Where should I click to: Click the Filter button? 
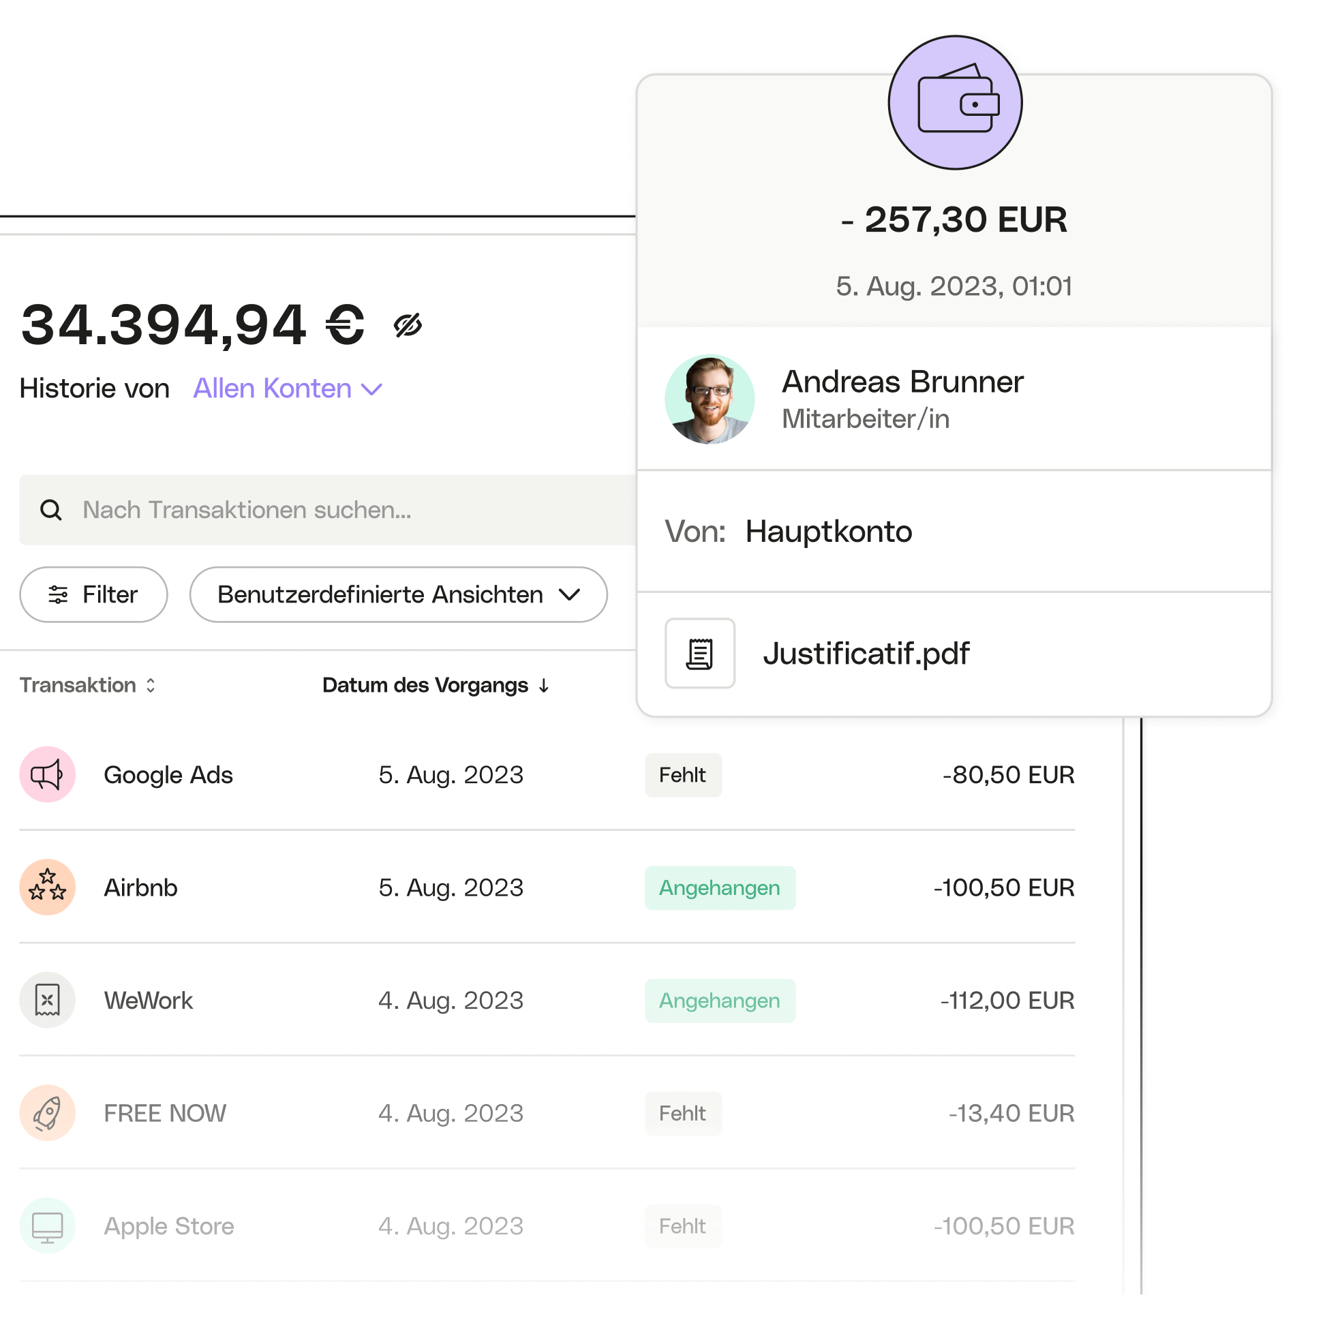click(91, 594)
